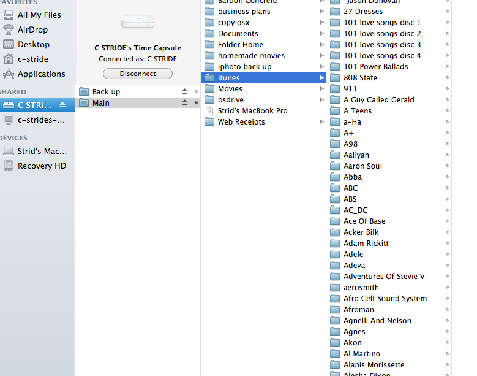Eject the Back up volume

click(184, 91)
